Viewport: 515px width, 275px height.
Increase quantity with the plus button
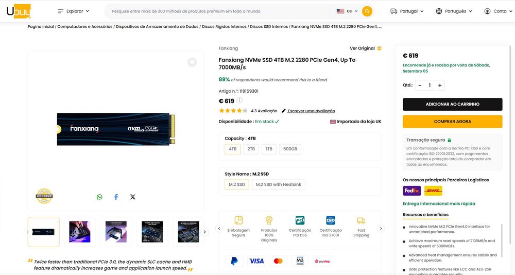tap(440, 85)
